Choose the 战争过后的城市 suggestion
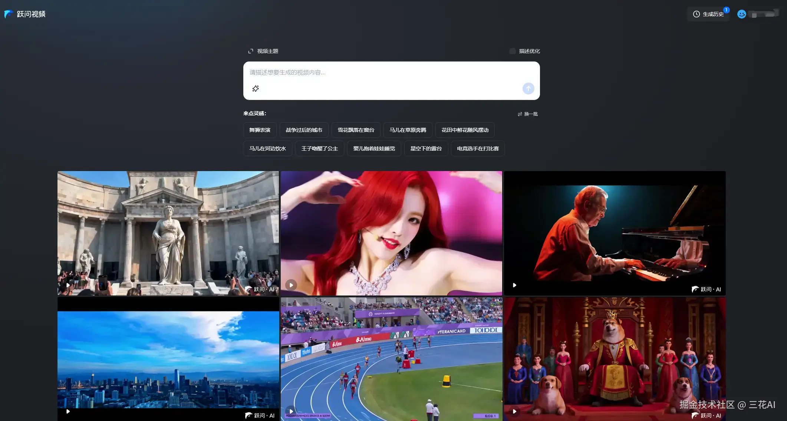This screenshot has height=421, width=787. pos(304,130)
